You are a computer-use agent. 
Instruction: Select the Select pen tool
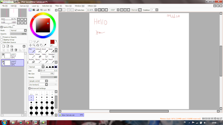[45, 56]
